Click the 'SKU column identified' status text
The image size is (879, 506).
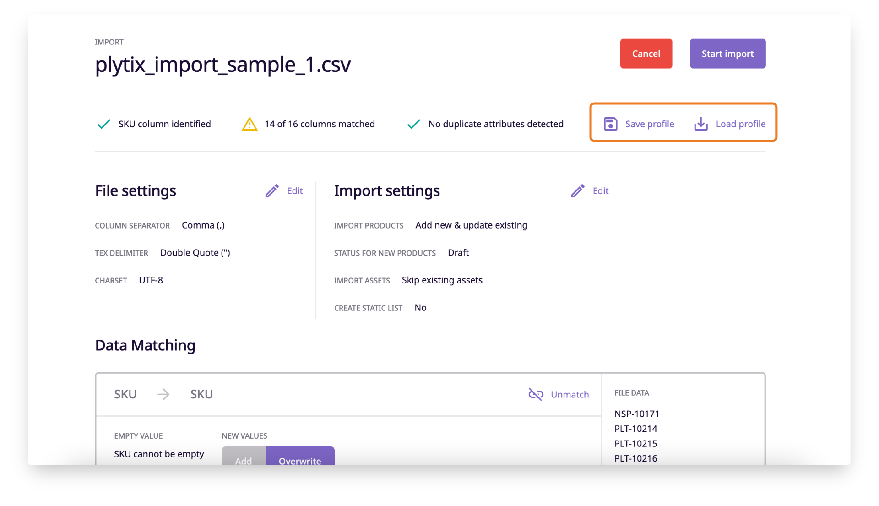click(x=165, y=124)
